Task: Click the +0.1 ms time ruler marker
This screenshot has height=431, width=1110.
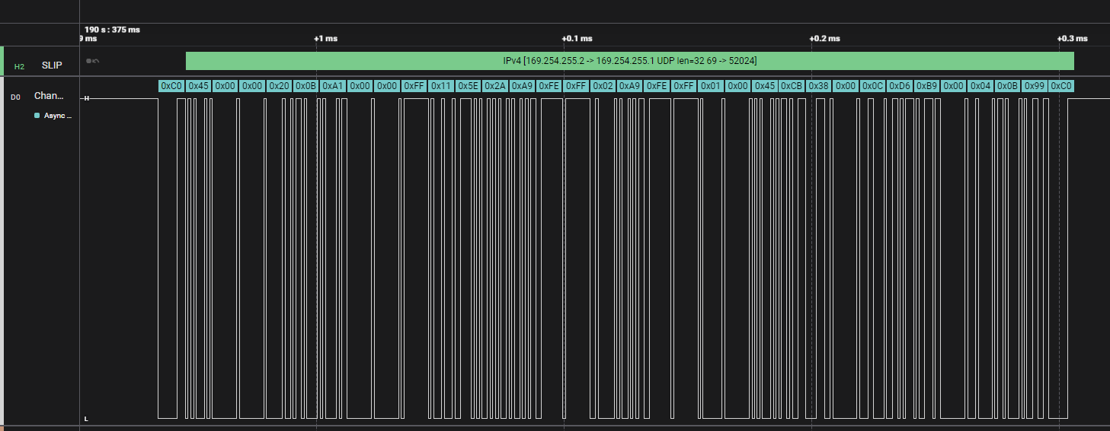Action: (577, 39)
